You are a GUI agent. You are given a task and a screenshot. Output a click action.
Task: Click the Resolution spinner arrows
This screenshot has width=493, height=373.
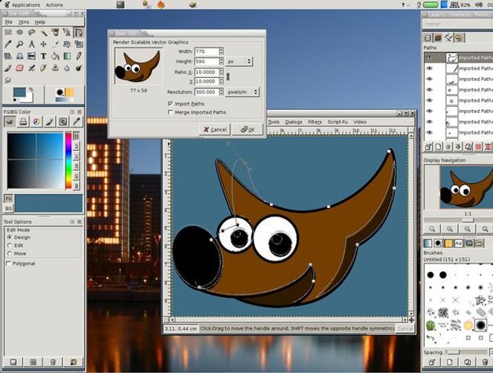click(x=221, y=92)
